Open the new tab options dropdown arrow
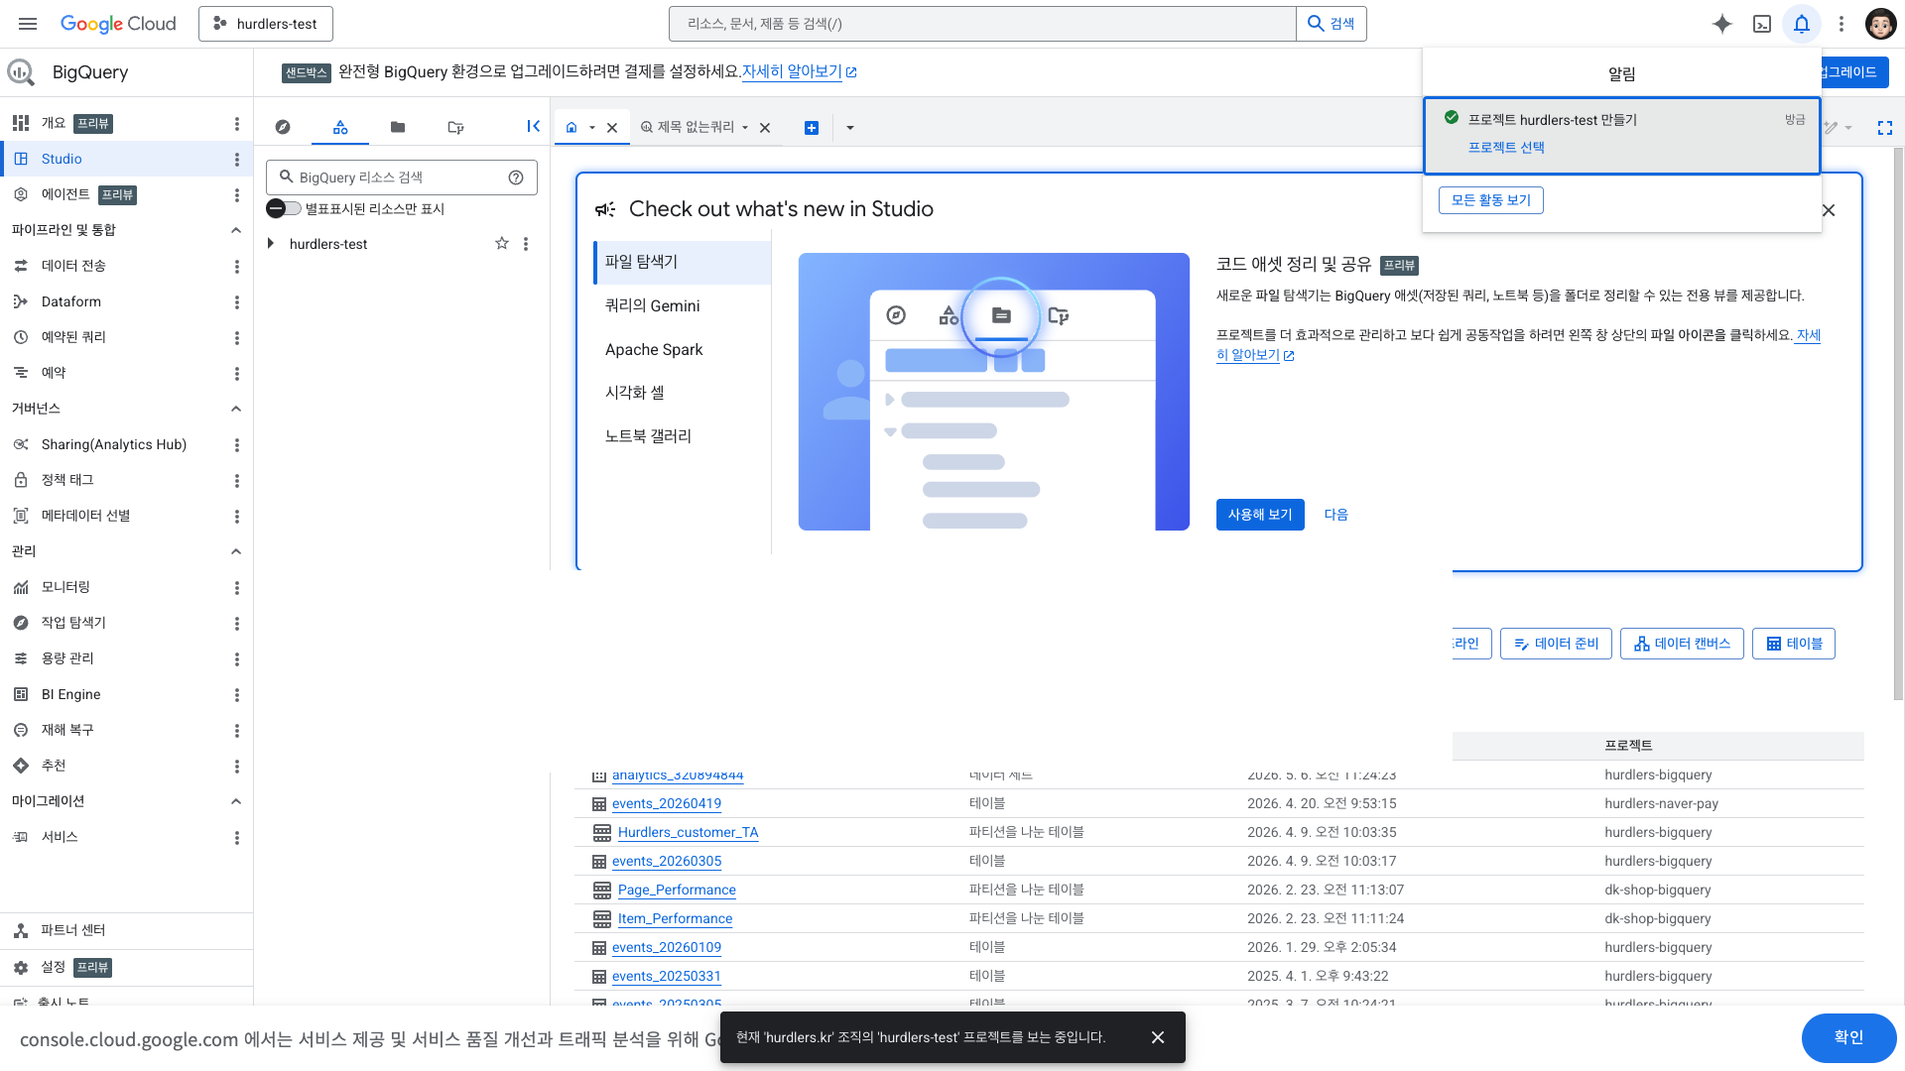 [x=850, y=128]
